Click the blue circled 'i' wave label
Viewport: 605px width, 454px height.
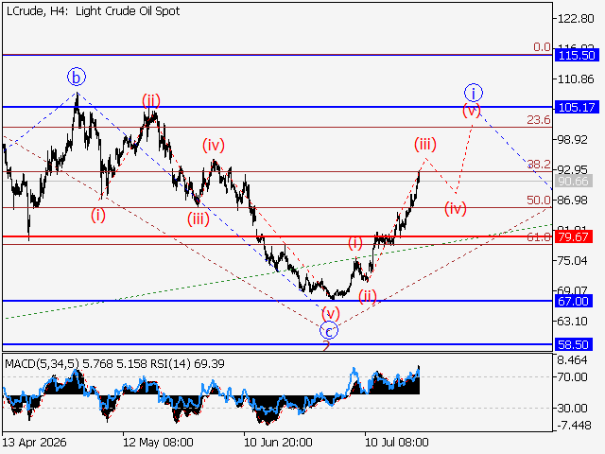tap(473, 93)
